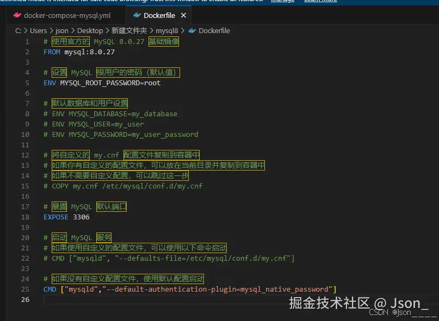Click the commented CMD '--defaults-file' line 22
The width and height of the screenshot is (439, 321).
169,259
